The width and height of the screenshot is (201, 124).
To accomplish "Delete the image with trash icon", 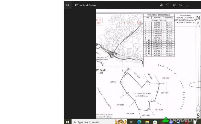I will click(174, 5).
